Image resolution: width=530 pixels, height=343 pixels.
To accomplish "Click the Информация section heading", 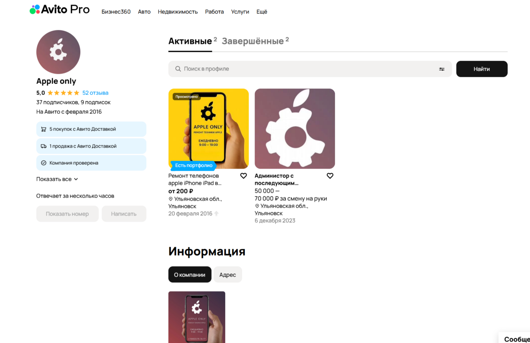I will (x=207, y=251).
